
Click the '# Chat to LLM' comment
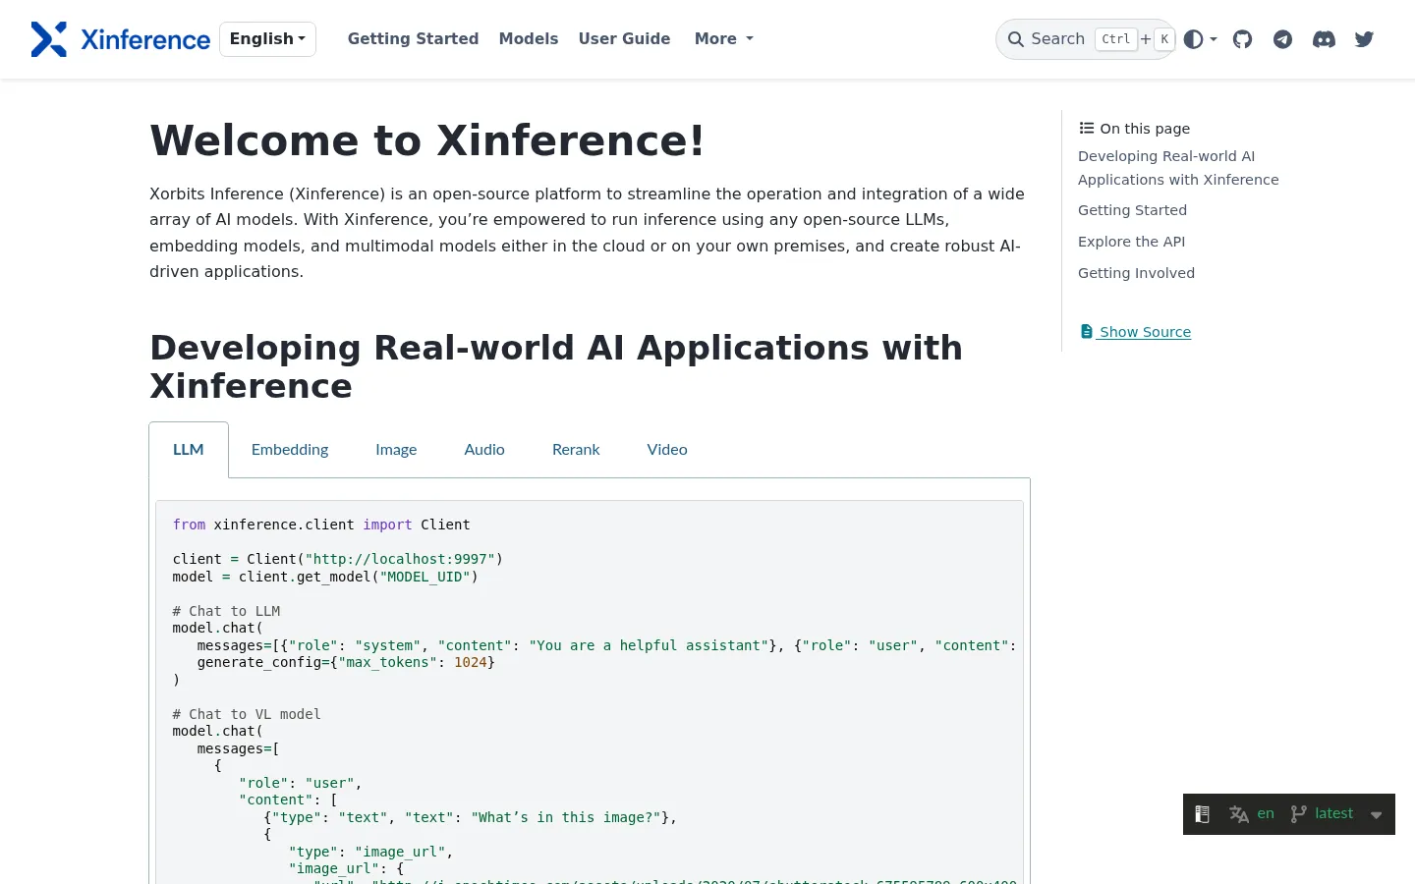click(227, 611)
